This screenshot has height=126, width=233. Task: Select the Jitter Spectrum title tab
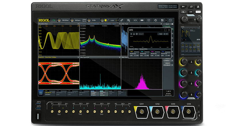[85, 57]
